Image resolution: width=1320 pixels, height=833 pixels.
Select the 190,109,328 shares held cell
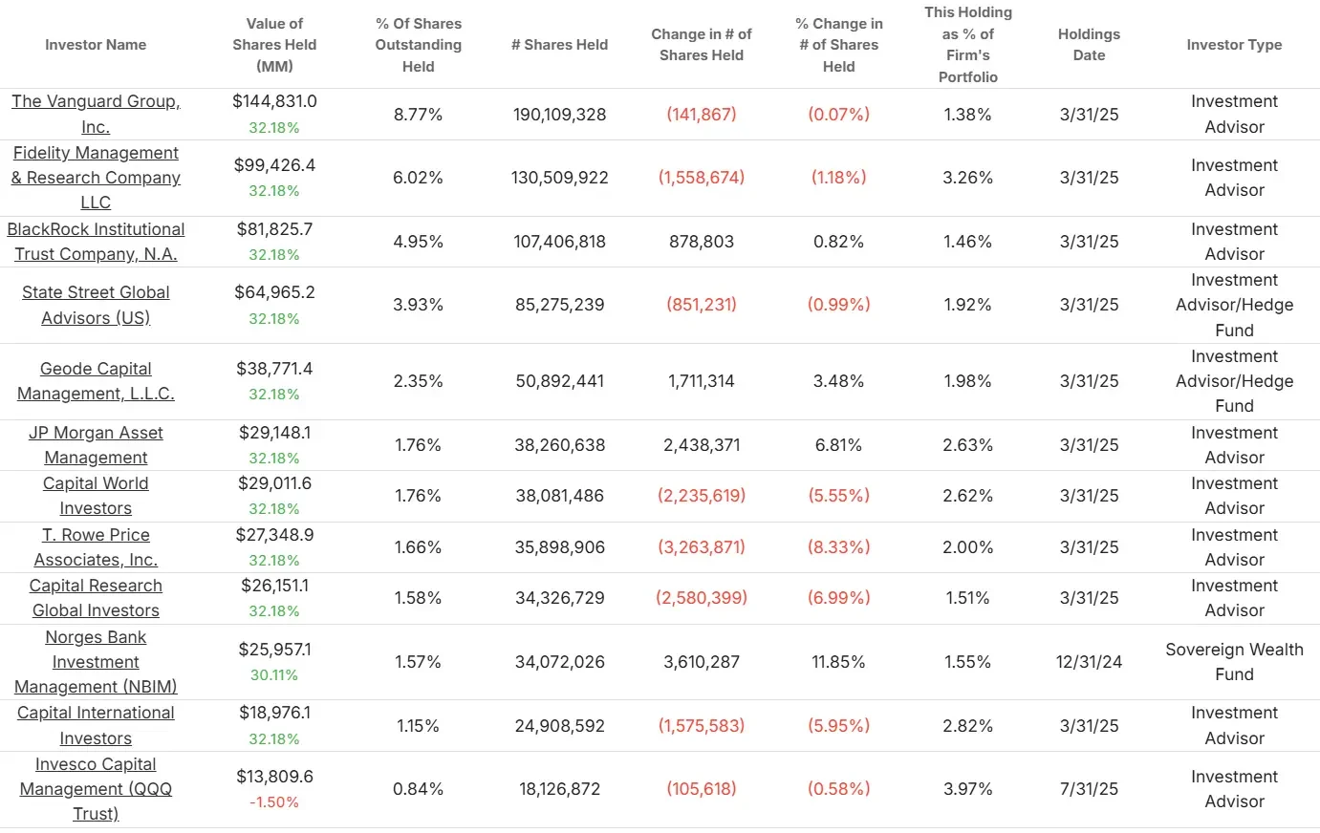pos(559,115)
